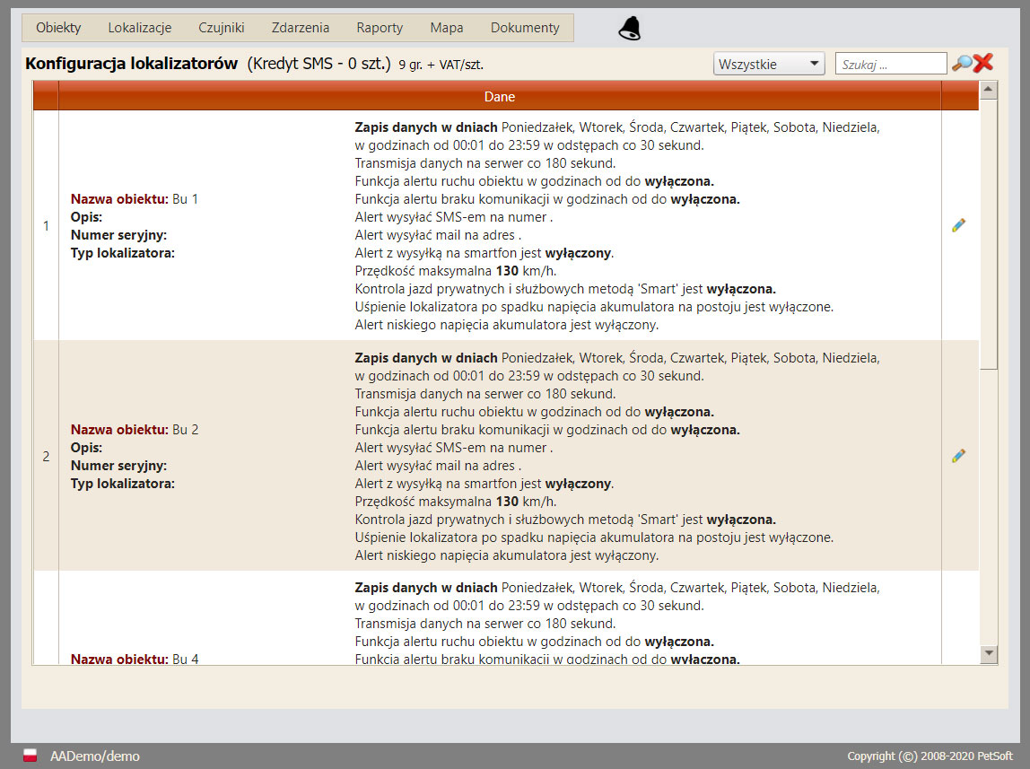Click the vertical scrollbar thumb
Screen dimensions: 1030x769
pos(988,234)
